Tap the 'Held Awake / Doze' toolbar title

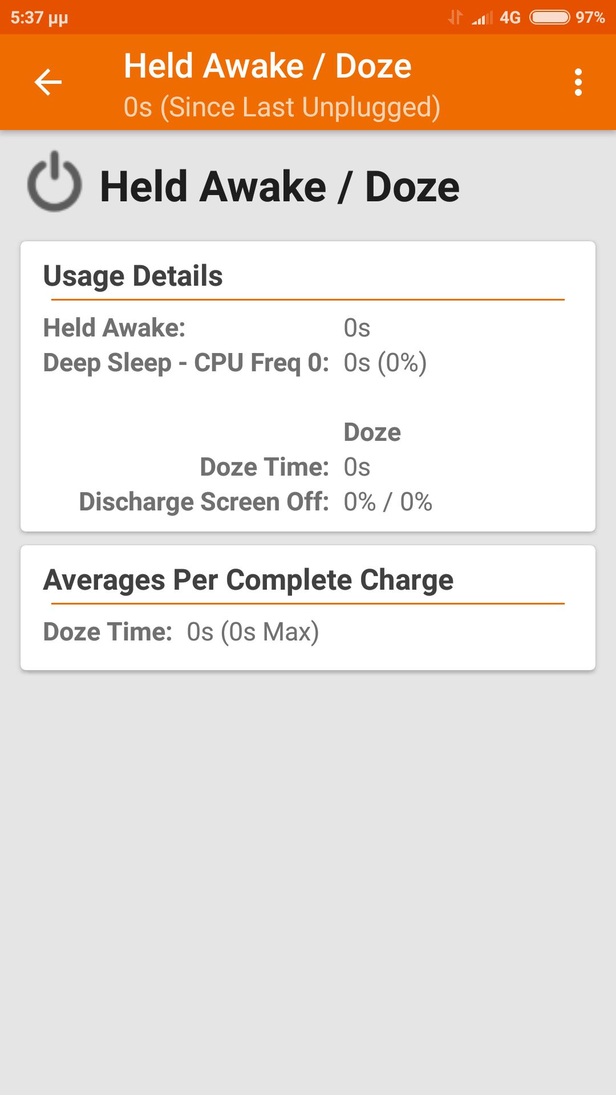[268, 66]
